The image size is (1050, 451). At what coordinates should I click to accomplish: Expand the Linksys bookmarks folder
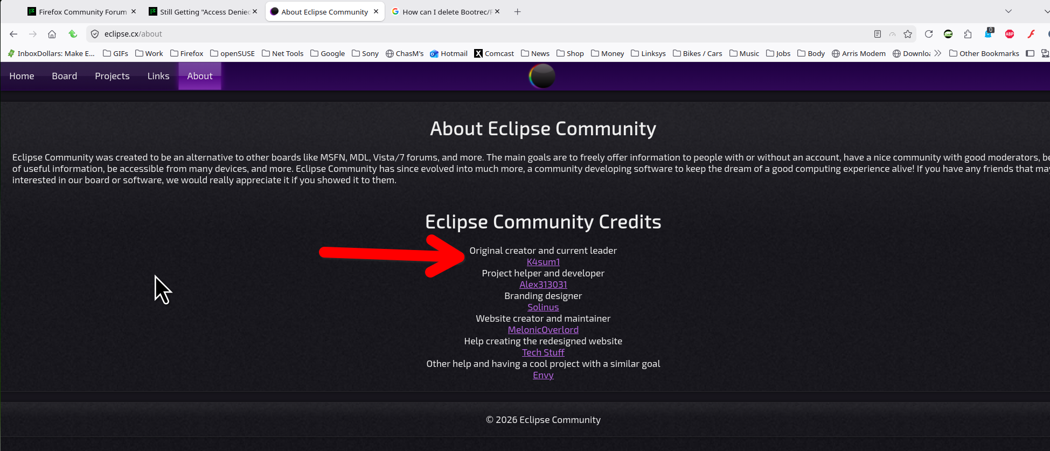[648, 53]
